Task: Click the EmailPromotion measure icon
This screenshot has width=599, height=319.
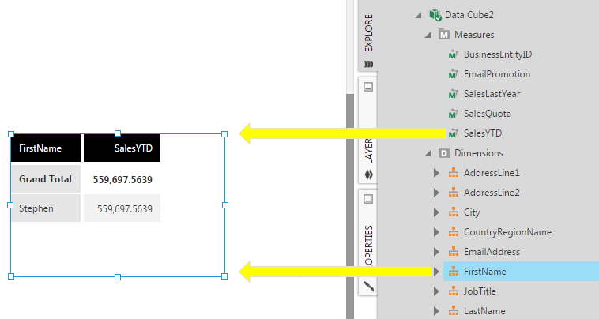Action: tap(453, 74)
